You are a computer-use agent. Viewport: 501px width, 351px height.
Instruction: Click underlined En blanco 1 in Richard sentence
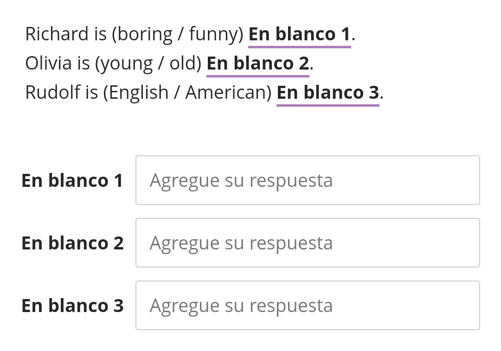pos(299,34)
